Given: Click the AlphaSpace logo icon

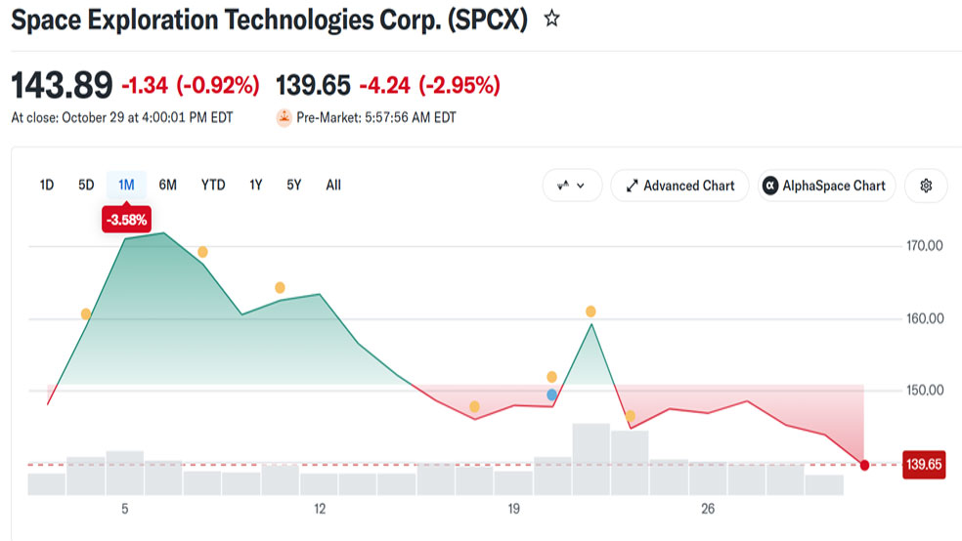Looking at the screenshot, I should (770, 186).
